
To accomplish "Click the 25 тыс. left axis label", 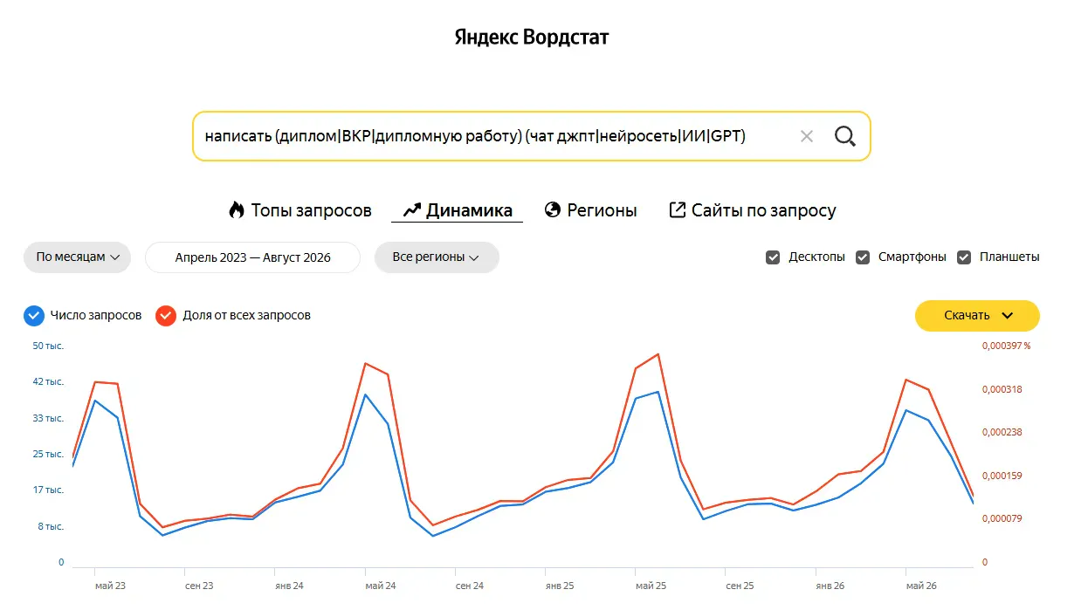I will pos(49,455).
